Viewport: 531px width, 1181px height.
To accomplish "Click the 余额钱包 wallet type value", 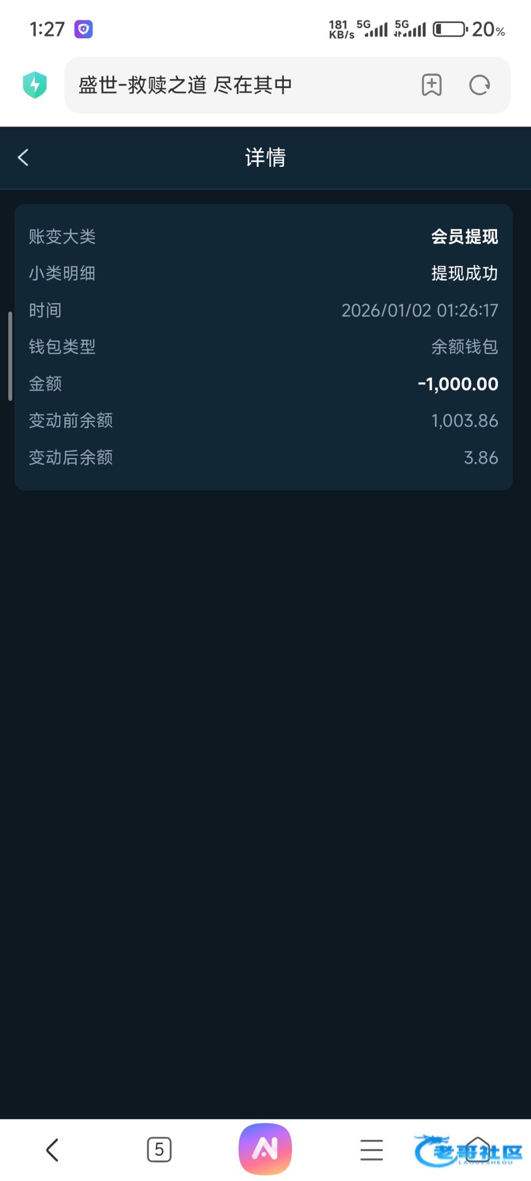I will [465, 347].
